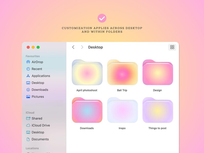
Task: Click the Applications icon in Favourites
Action: click(x=28, y=76)
